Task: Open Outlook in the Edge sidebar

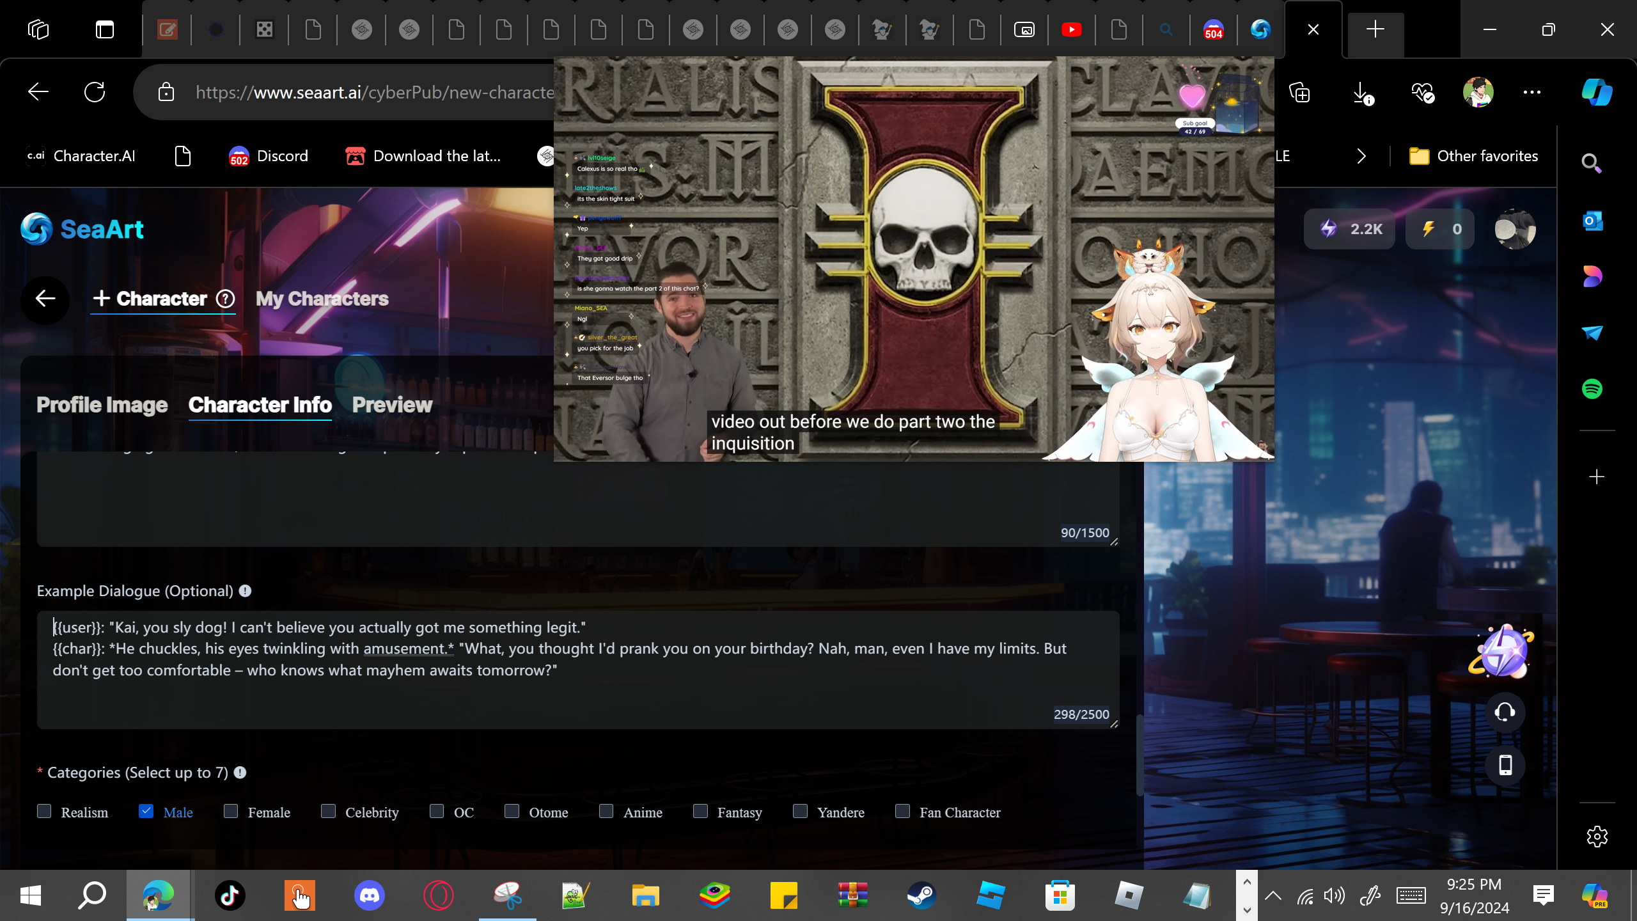Action: [1592, 221]
